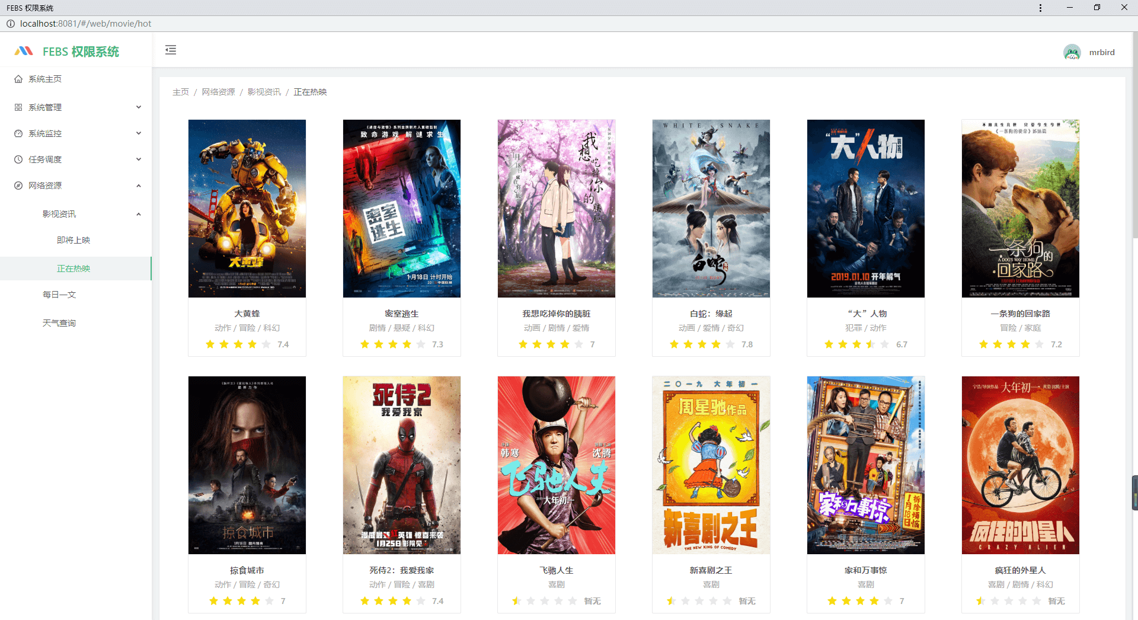Image resolution: width=1138 pixels, height=620 pixels.
Task: Click 影视资讯 in the breadcrumb
Action: click(264, 92)
